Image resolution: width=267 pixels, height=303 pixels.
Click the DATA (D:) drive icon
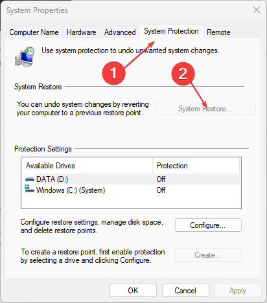coord(30,179)
